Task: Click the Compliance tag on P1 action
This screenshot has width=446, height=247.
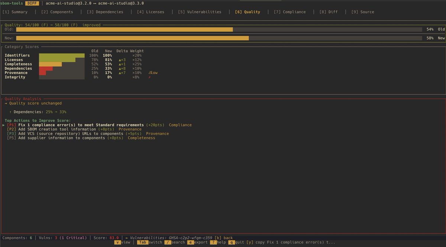Action: (x=180, y=125)
